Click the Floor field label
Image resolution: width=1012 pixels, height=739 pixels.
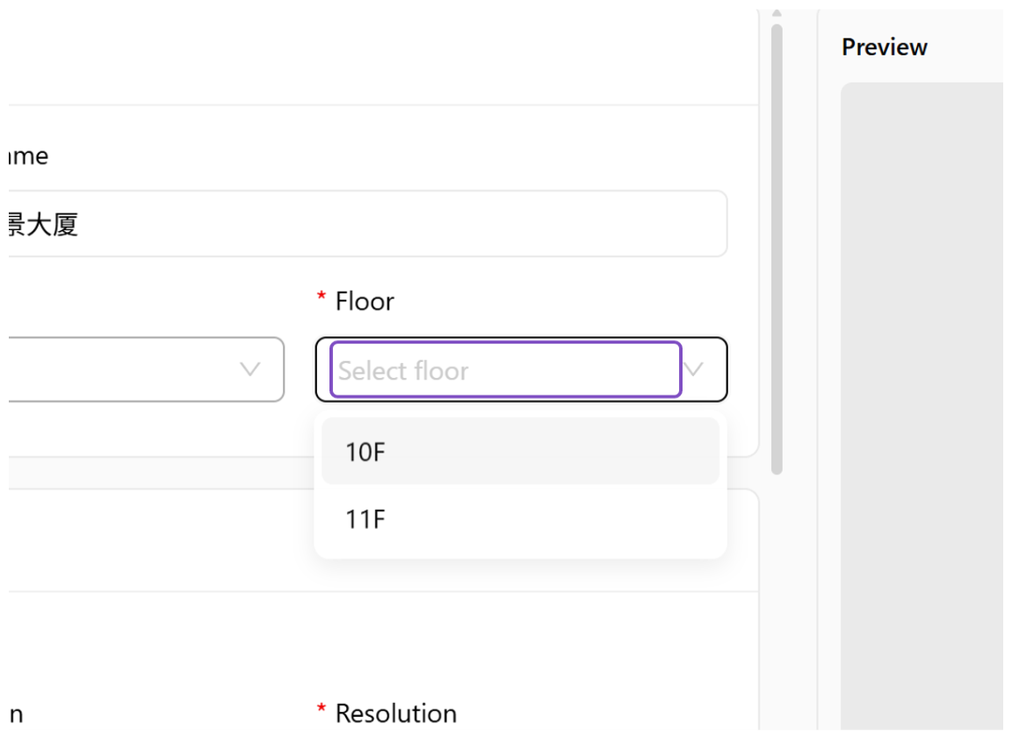[365, 301]
